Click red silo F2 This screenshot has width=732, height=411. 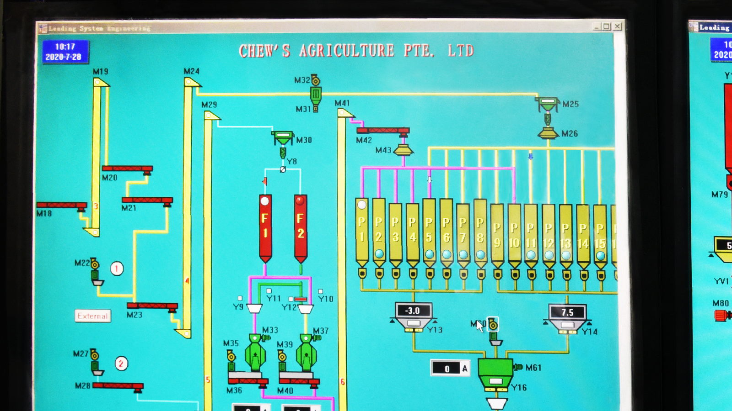click(301, 228)
